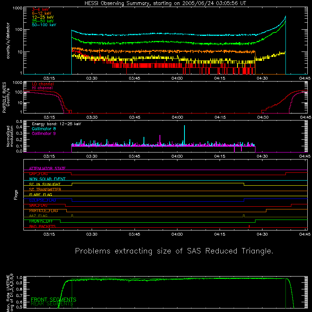Click 03:30 tick label under particle rates plot
Screen dimensions: 312x312
[92, 117]
